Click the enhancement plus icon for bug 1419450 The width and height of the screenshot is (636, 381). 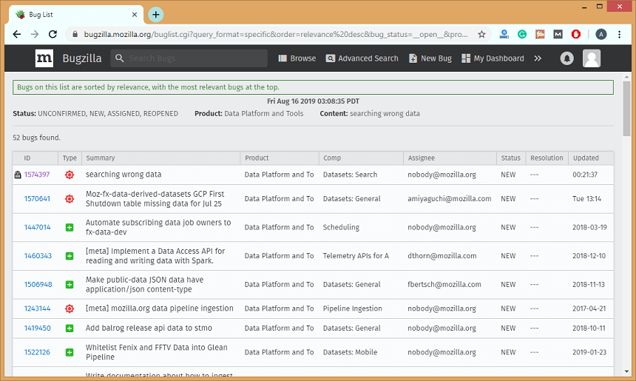pos(70,328)
